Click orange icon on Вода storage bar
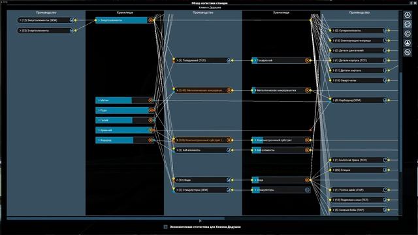 click(307, 180)
